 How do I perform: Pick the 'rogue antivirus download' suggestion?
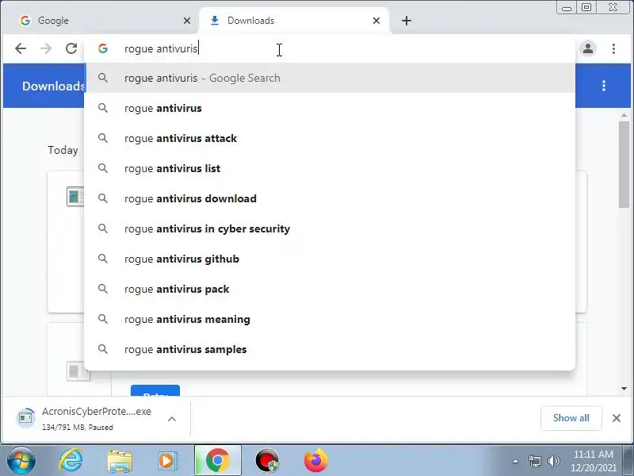coord(330,199)
